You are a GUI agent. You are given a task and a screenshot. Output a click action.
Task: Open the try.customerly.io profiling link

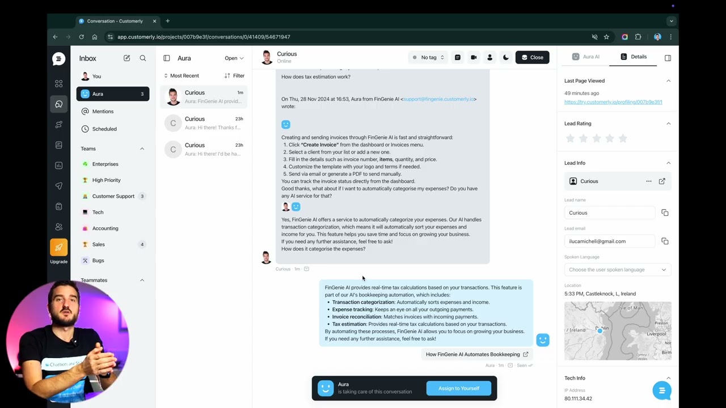[613, 102]
